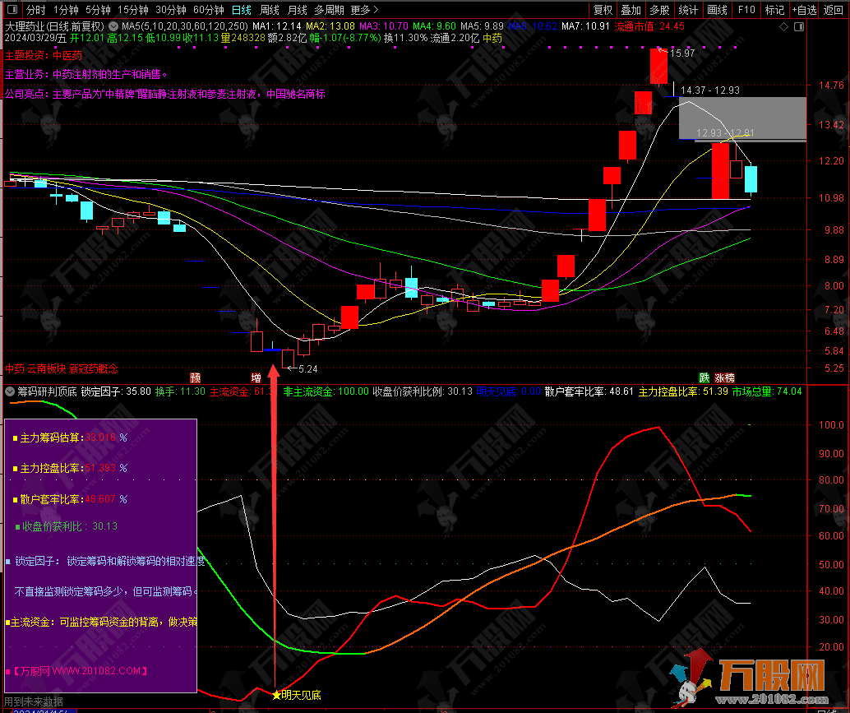Open the 万股网 WWW.201082.COM link
Image resolution: width=850 pixels, height=713 pixels.
(x=76, y=671)
